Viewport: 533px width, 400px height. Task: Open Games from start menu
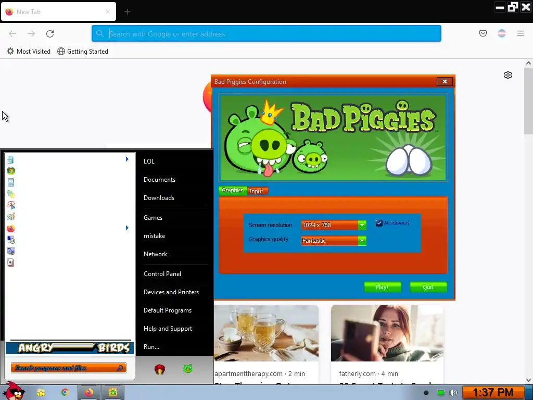pyautogui.click(x=153, y=218)
